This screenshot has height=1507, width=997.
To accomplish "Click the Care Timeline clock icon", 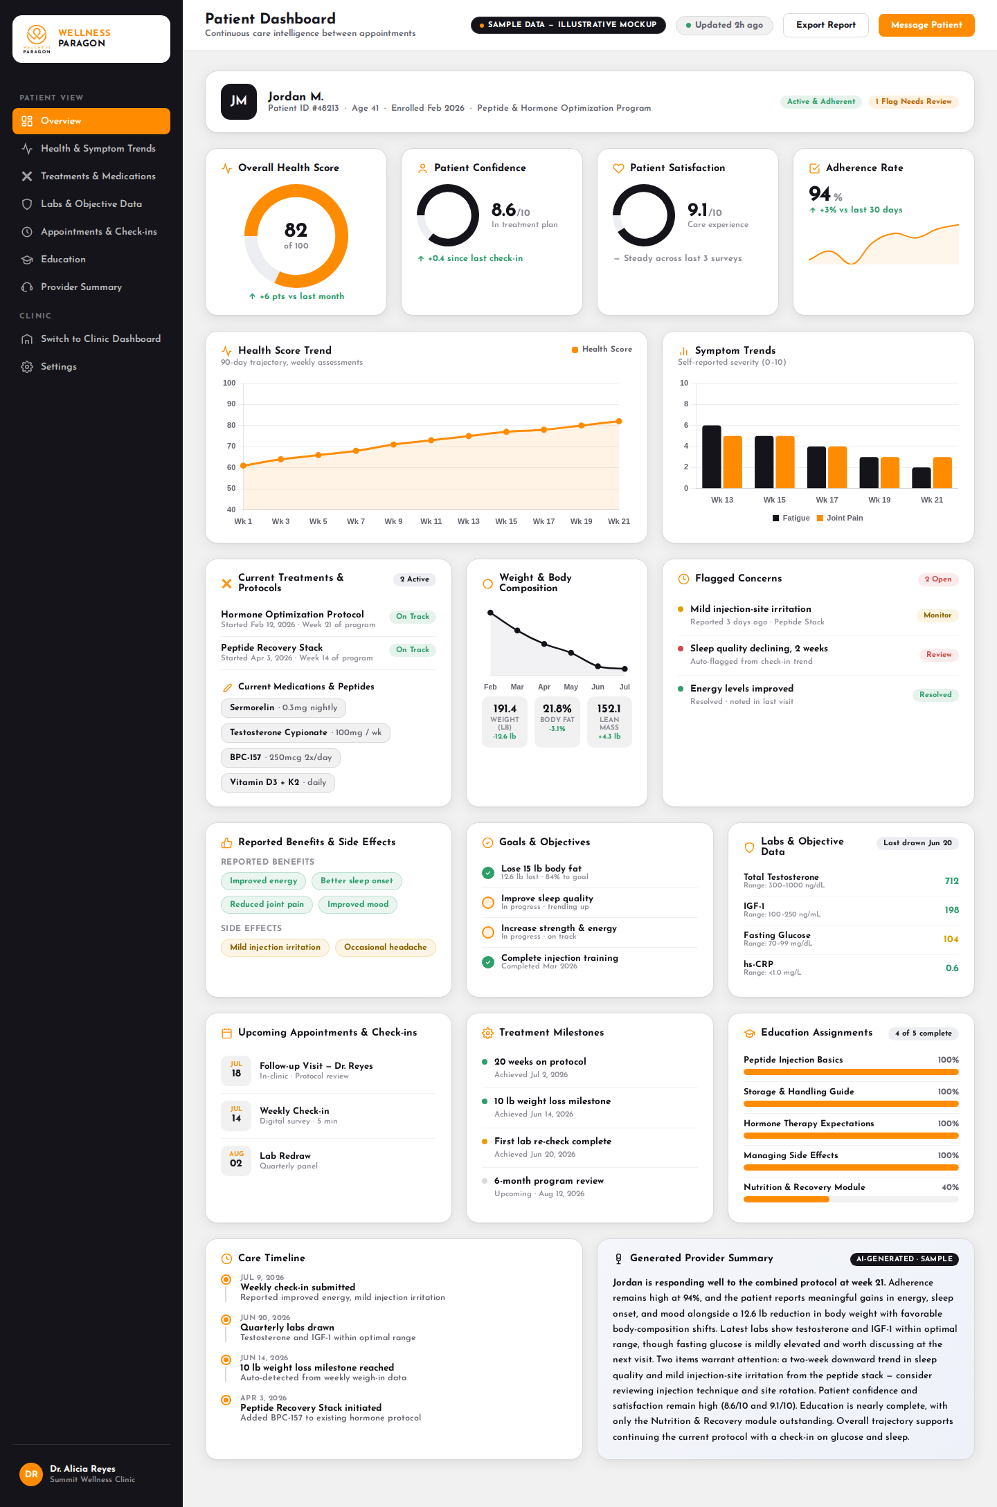I will pyautogui.click(x=226, y=1258).
